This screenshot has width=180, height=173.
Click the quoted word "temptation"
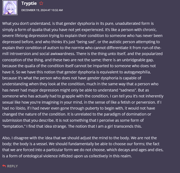(15, 126)
